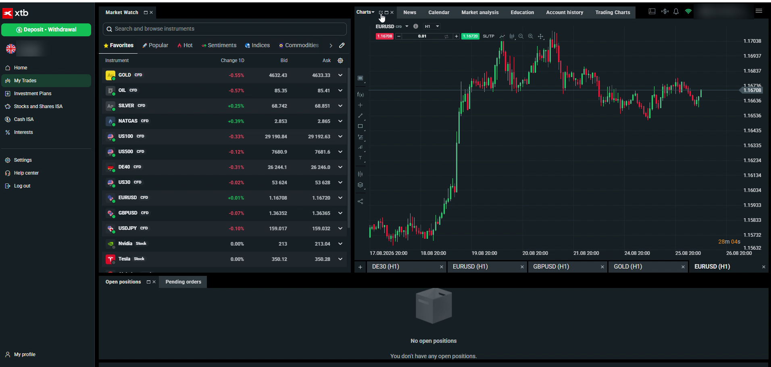Image resolution: width=771 pixels, height=367 pixels.
Task: Open indicators f(x) tool
Action: point(360,95)
